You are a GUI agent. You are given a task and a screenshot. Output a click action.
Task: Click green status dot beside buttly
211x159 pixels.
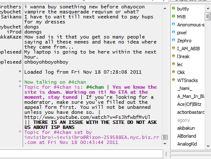pyautogui.click(x=173, y=8)
